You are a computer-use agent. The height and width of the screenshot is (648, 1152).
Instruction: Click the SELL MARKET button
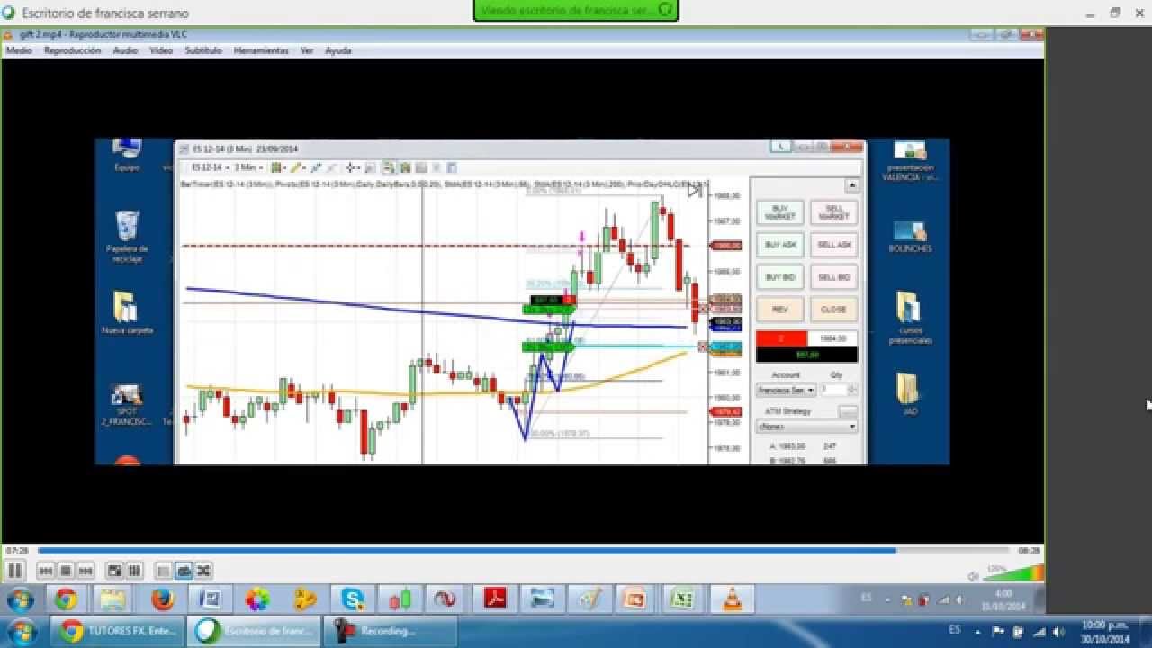click(x=833, y=212)
